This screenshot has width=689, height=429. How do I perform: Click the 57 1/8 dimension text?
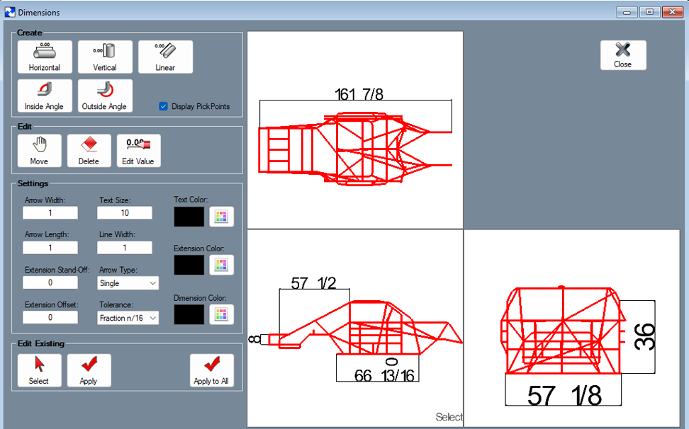[x=564, y=395]
